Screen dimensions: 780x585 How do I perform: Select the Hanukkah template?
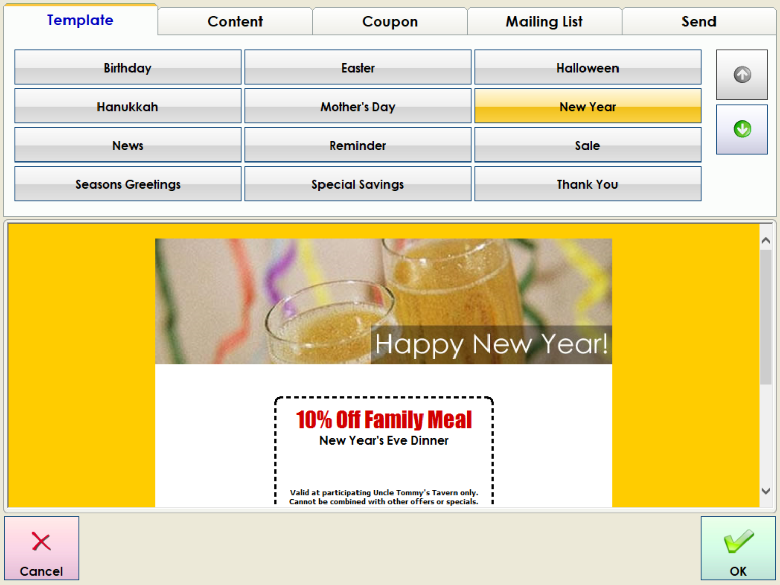coord(127,106)
